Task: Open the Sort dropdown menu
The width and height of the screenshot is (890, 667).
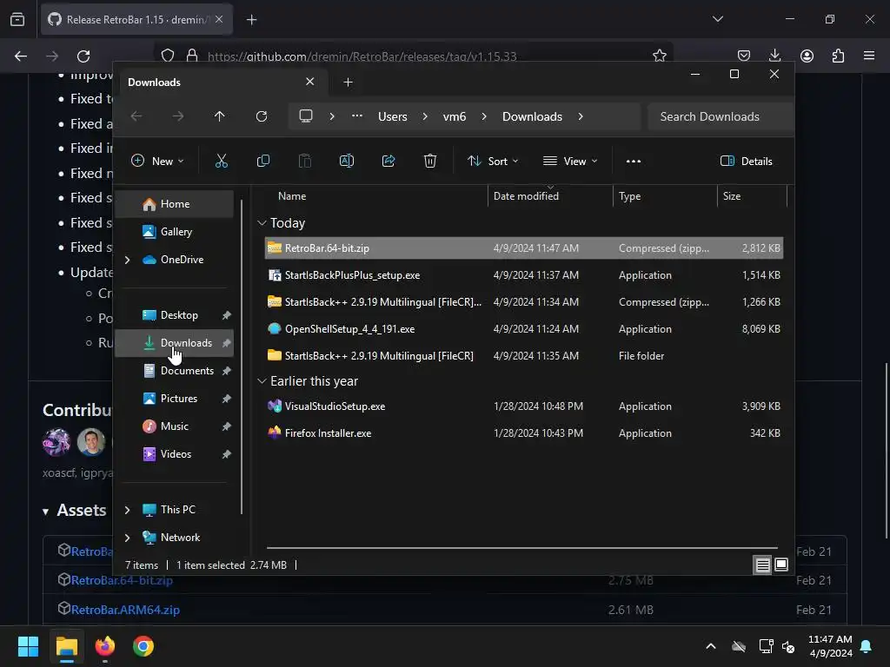Action: pyautogui.click(x=493, y=161)
